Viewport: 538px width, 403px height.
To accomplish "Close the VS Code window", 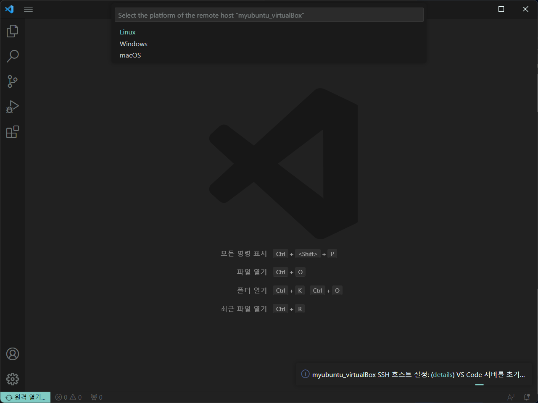I will pyautogui.click(x=525, y=9).
